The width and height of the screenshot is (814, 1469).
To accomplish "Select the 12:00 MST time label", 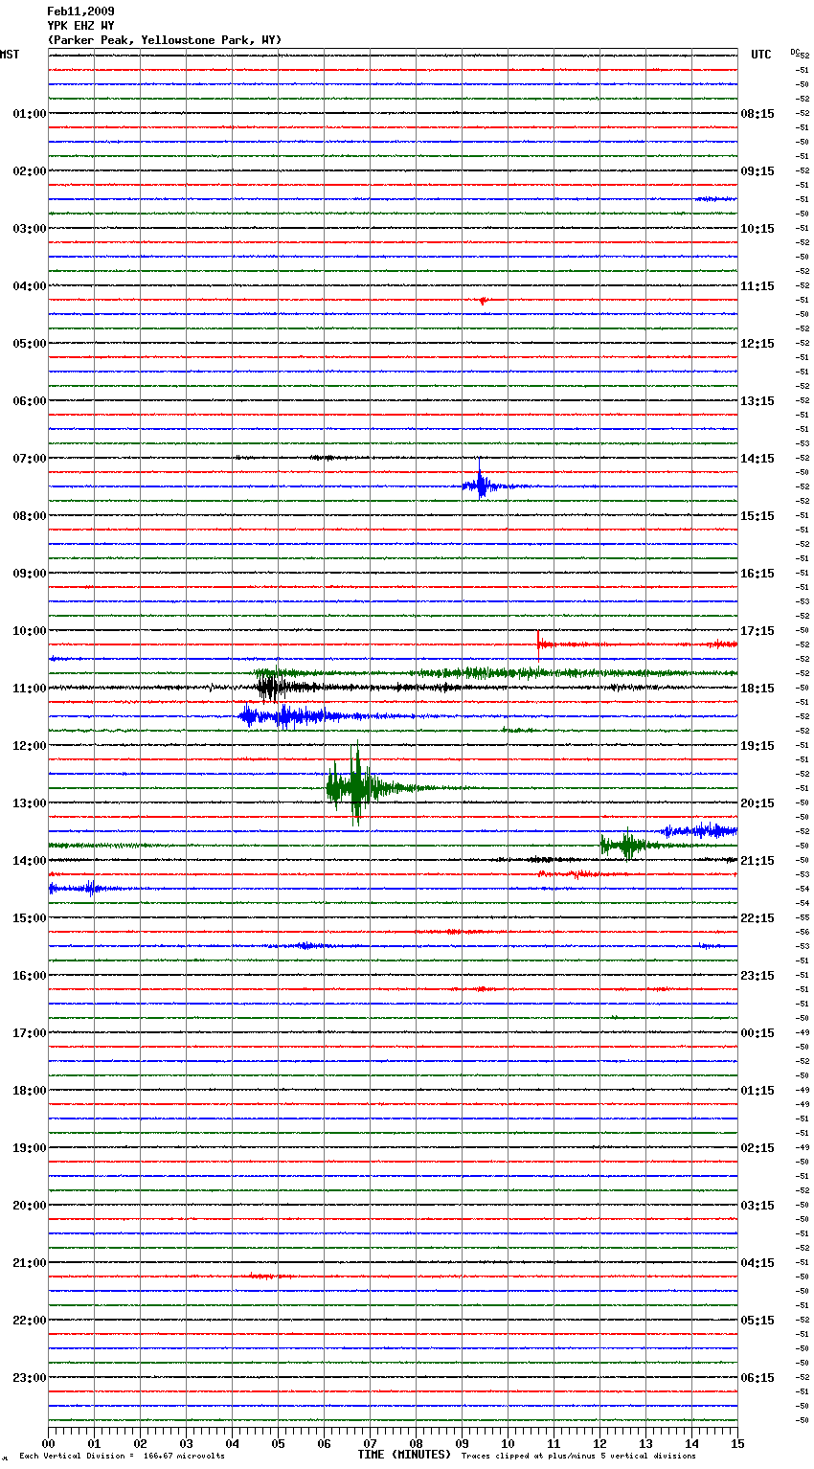I will [29, 746].
